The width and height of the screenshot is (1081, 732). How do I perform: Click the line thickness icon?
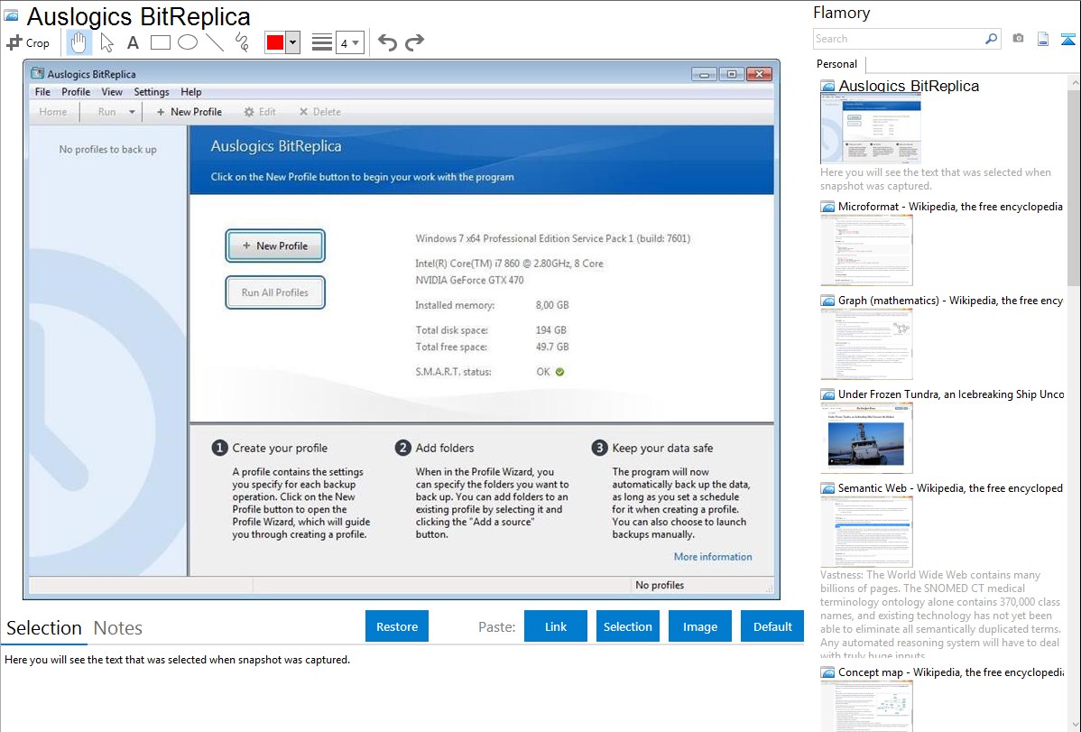322,42
